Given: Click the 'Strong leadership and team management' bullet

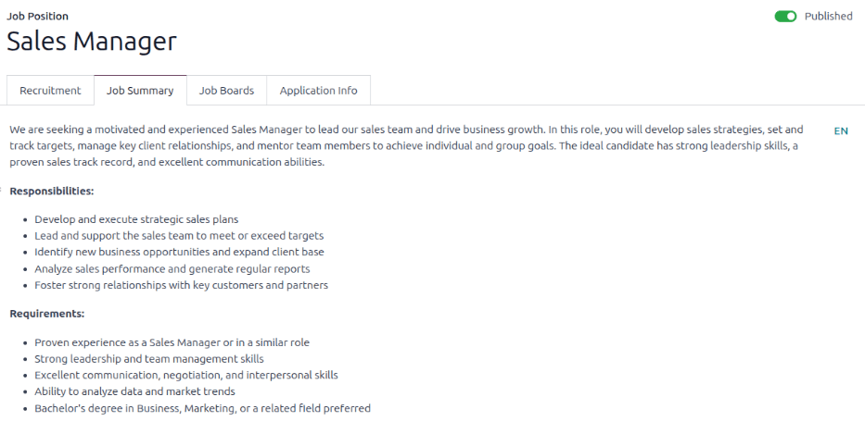Looking at the screenshot, I should pos(149,359).
